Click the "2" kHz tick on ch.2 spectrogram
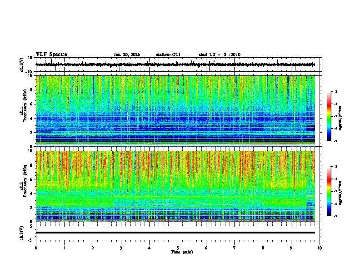This screenshot has height=278, width=360. click(x=31, y=208)
